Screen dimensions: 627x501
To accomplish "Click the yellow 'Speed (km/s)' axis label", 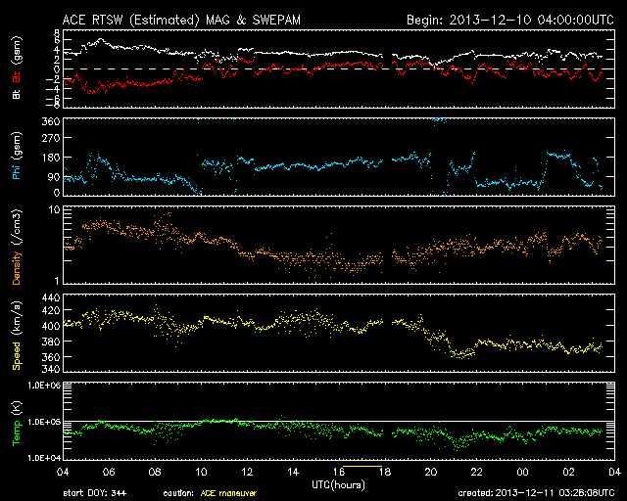I will point(16,336).
